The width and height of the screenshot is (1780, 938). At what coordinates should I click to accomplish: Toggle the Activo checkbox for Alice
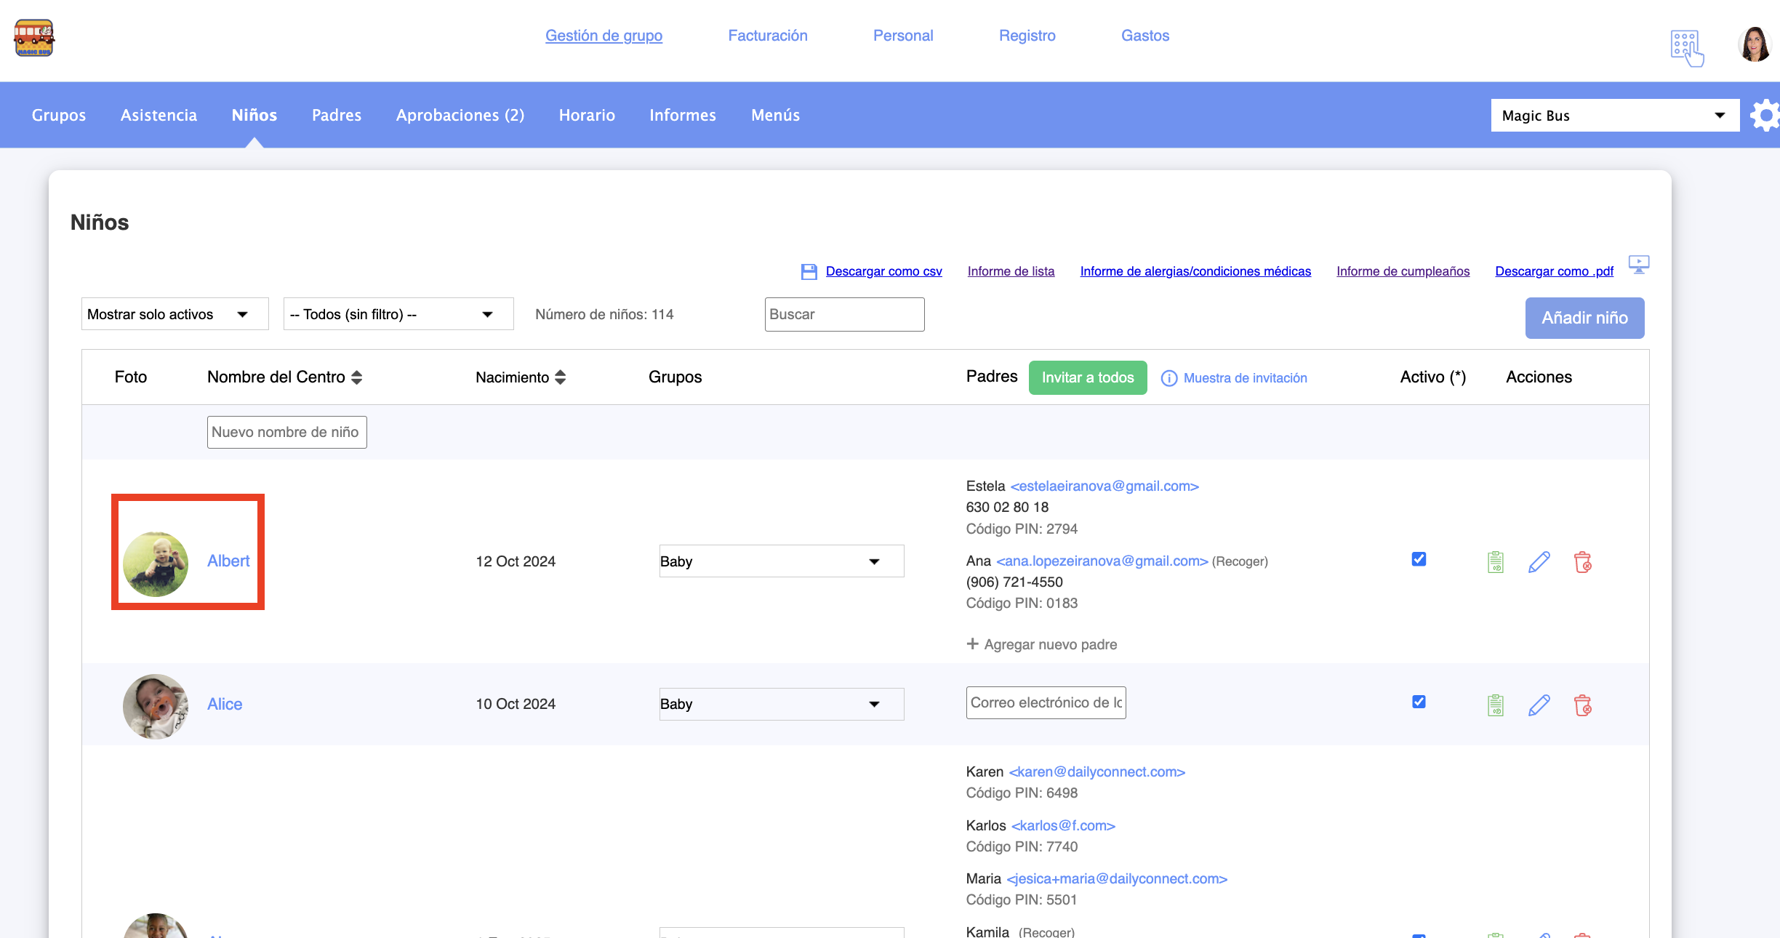pos(1419,702)
